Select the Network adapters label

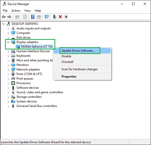[x=28, y=69]
